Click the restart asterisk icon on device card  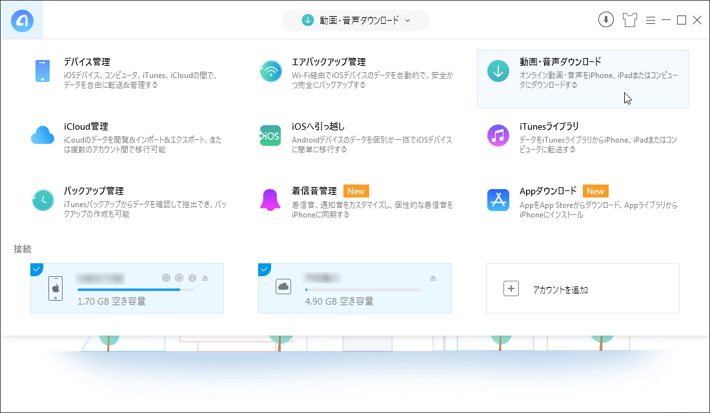[x=166, y=277]
